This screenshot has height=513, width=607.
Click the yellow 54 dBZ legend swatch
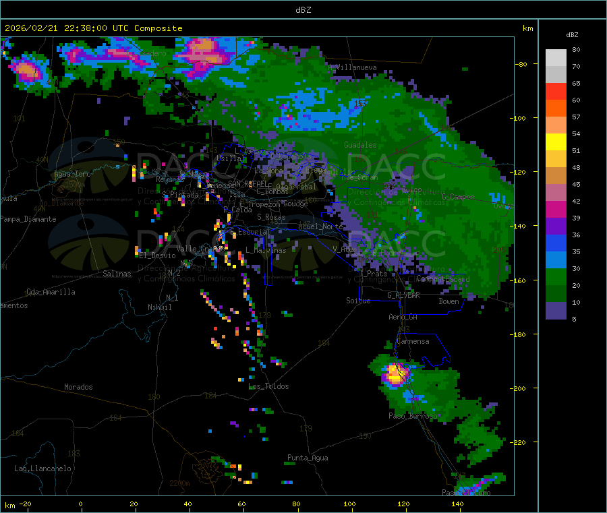pos(556,142)
